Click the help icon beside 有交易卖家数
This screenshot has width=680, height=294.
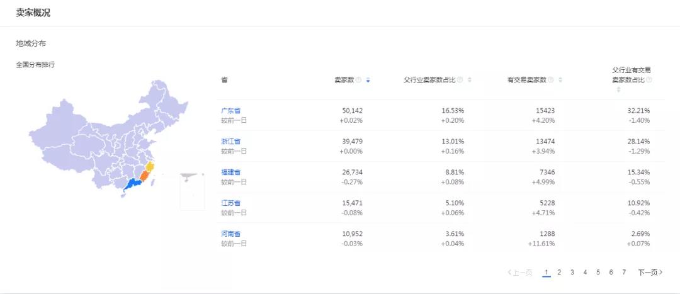click(x=551, y=80)
